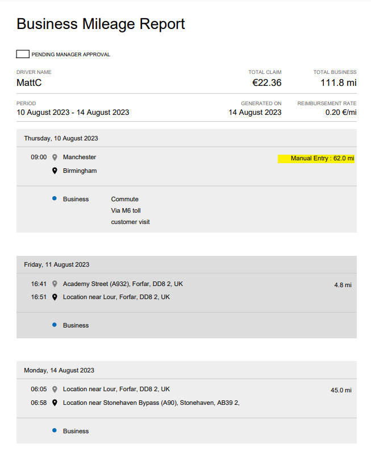Click the grey start pin at 06:05

(x=55, y=389)
